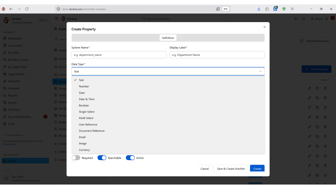Select Boolean in the data type list
The height and width of the screenshot is (189, 336).
point(168,106)
